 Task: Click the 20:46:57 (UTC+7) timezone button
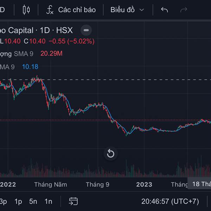(x=170, y=202)
